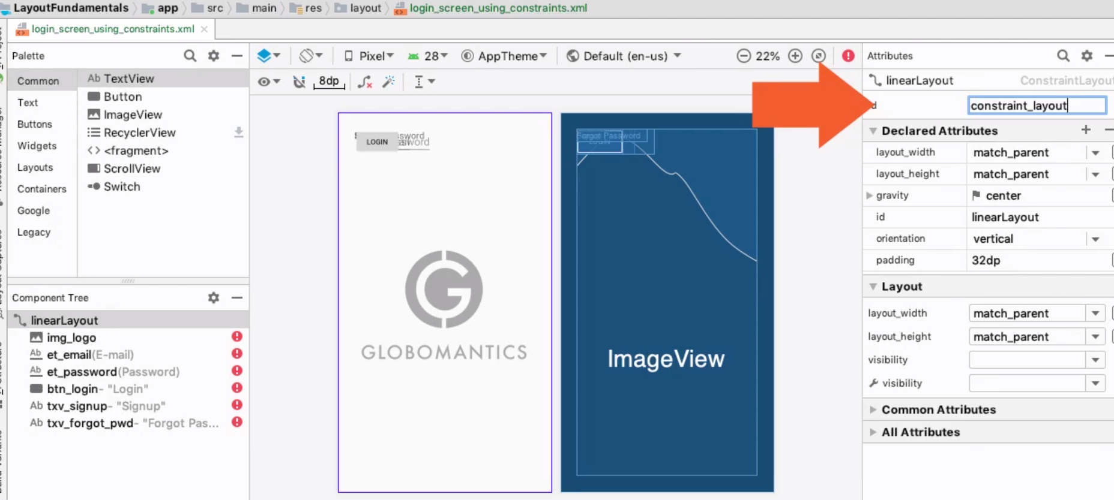The image size is (1114, 500).
Task: Open the Legacy palette category
Action: [x=34, y=232]
